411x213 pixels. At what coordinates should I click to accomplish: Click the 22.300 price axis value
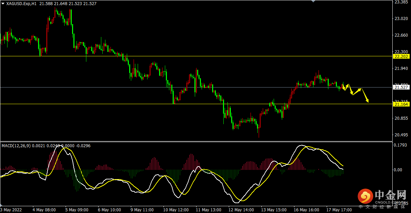coord(401,52)
